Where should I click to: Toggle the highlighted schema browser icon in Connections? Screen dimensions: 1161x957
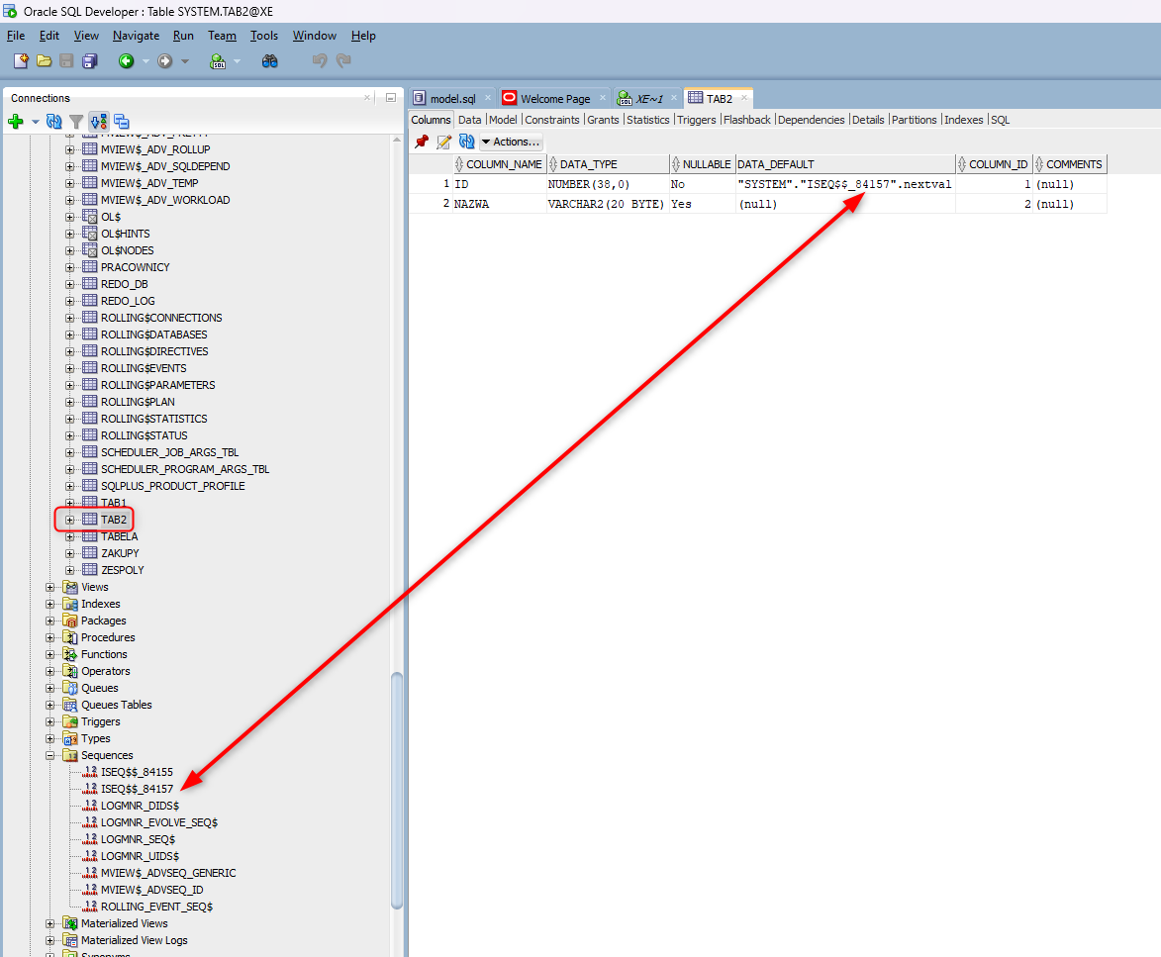(99, 122)
